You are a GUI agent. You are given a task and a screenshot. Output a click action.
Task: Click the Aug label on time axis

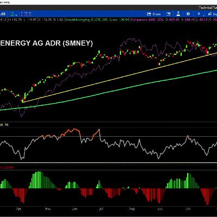coord(132,209)
